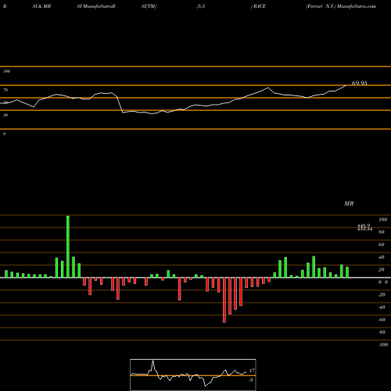The width and height of the screenshot is (391, 391).
Task: Click the 60 label on MR scale
Action: [382, 245]
